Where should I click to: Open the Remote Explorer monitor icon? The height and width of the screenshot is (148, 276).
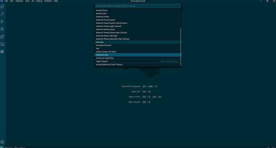pos(2,44)
